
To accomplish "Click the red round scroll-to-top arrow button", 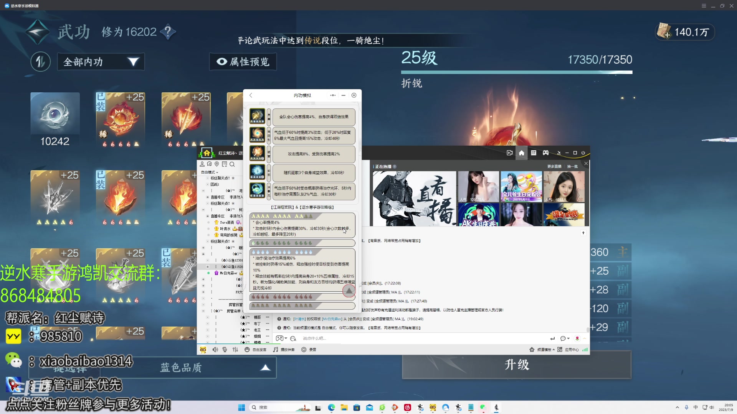I will click(x=349, y=291).
